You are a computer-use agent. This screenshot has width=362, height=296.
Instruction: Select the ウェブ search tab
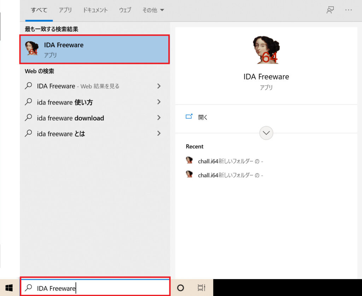point(125,10)
